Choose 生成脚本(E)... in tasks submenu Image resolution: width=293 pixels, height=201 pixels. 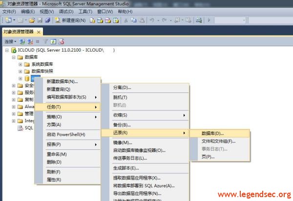click(x=145, y=168)
